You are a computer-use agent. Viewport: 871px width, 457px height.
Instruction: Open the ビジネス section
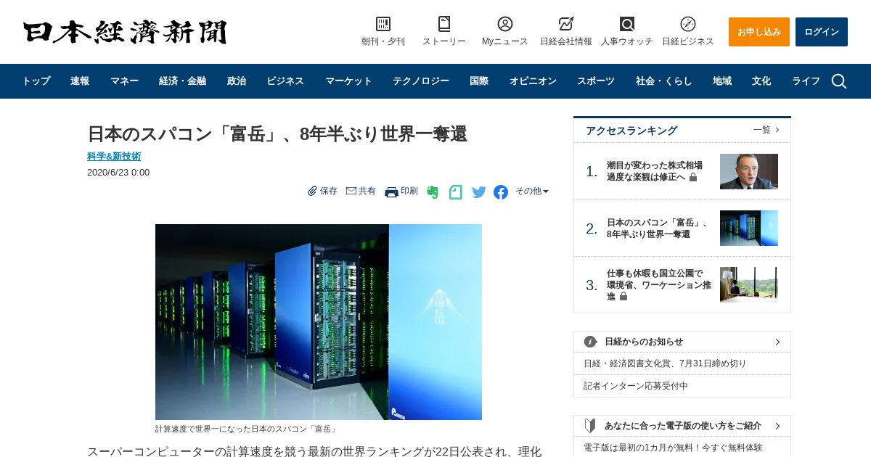tap(285, 81)
